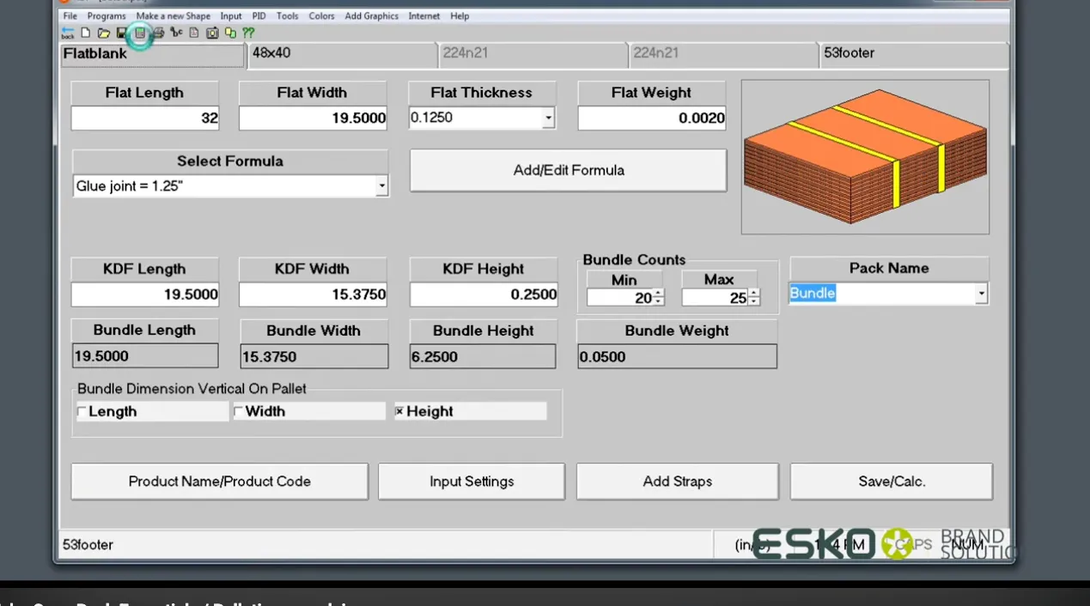Click the floppy disk save icon

pyautogui.click(x=121, y=33)
